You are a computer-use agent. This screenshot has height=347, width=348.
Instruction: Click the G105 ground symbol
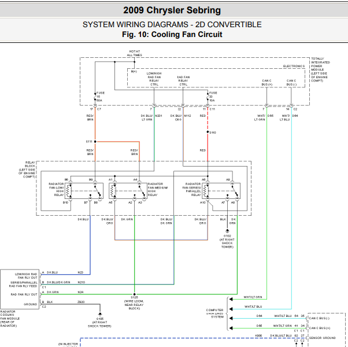[x=100, y=314]
